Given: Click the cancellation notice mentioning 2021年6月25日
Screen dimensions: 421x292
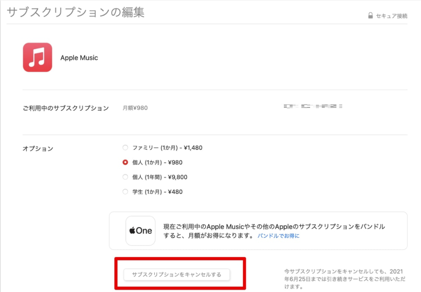Looking at the screenshot, I should [345, 279].
